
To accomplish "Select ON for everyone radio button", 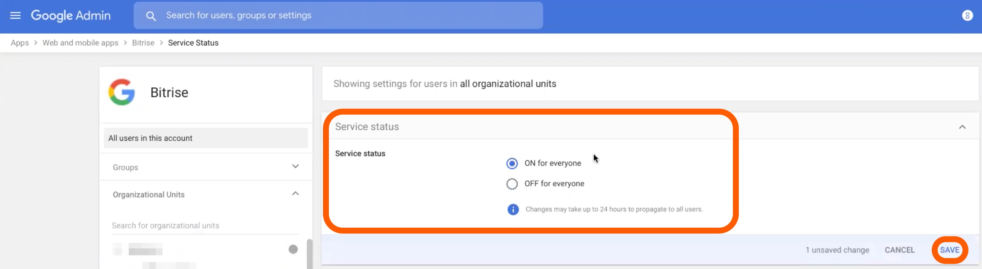I will [512, 163].
